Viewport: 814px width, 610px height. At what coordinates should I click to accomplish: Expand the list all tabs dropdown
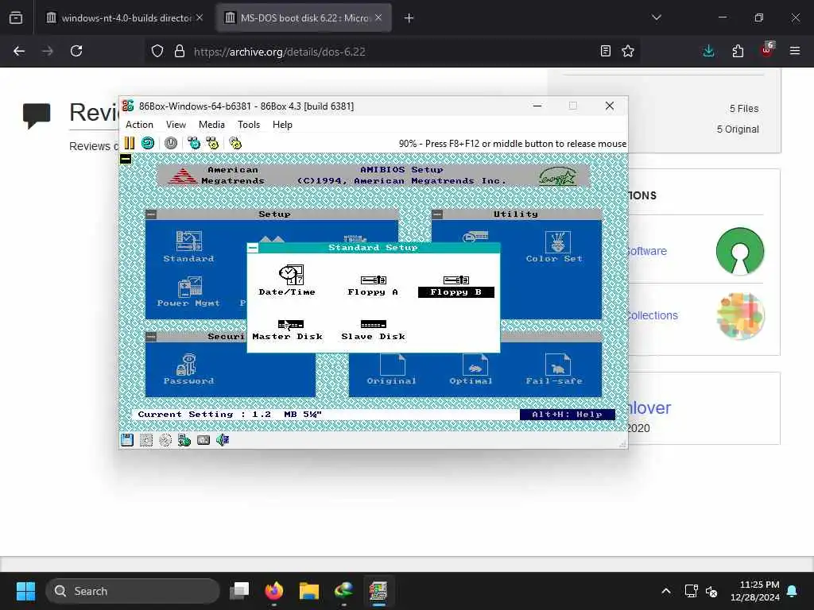(x=657, y=17)
